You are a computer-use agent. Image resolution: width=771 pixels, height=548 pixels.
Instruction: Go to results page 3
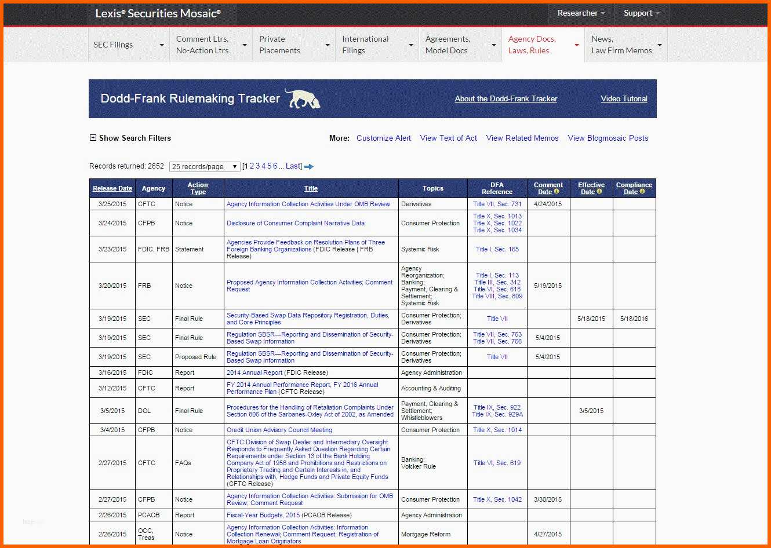point(258,166)
